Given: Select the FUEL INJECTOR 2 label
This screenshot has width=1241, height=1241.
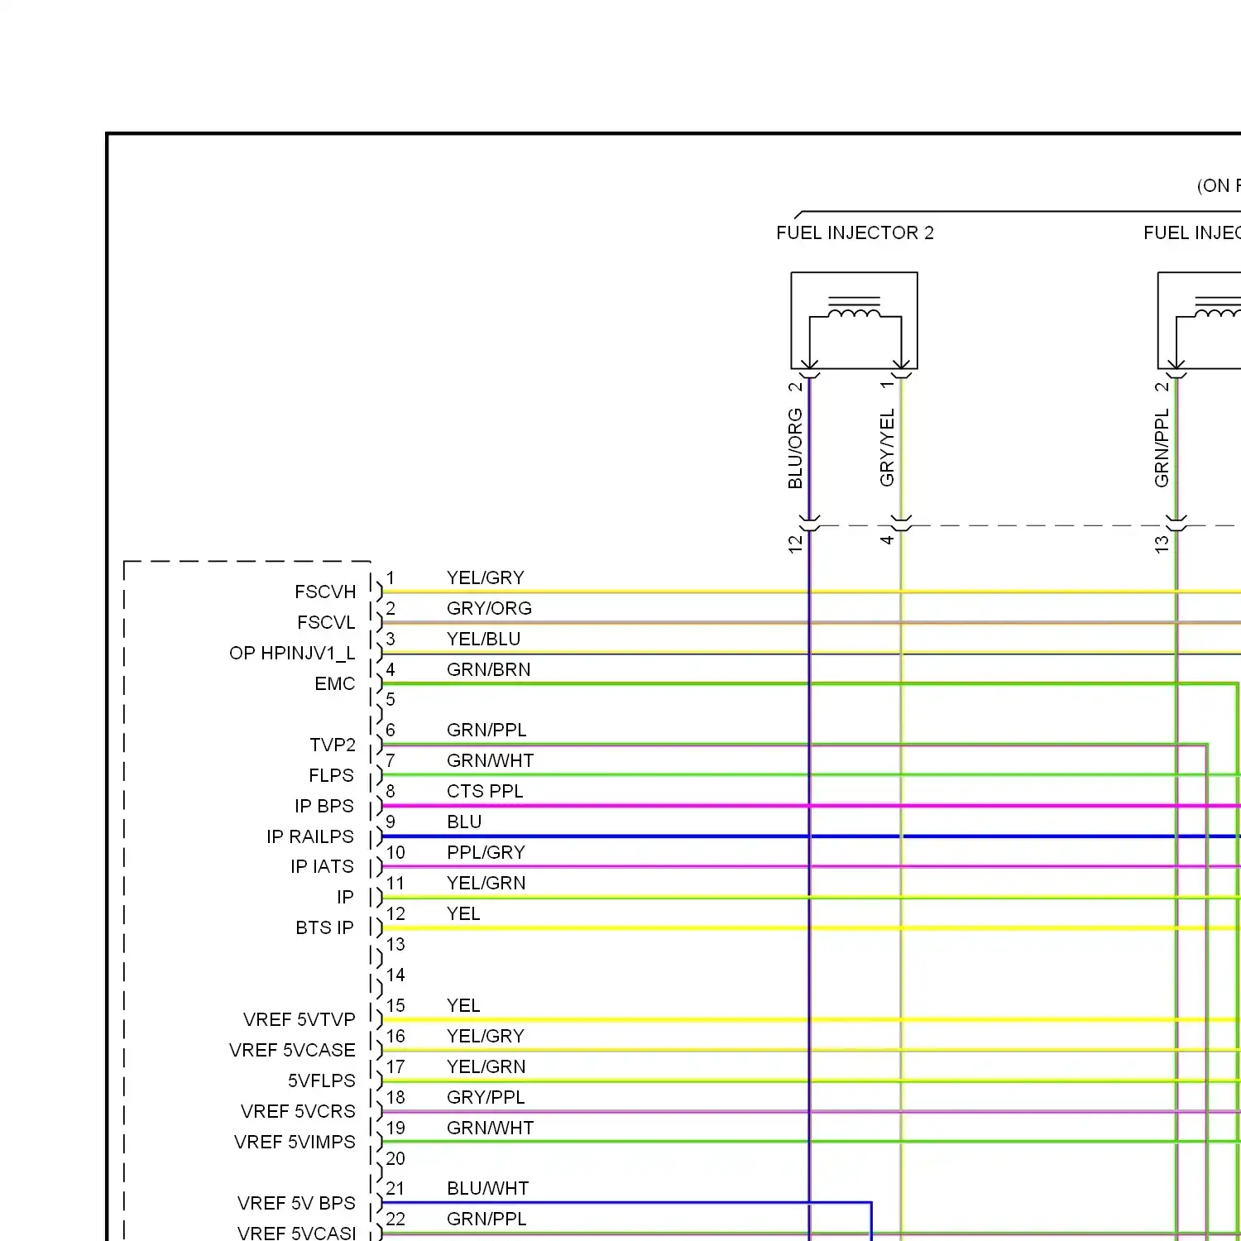Looking at the screenshot, I should tap(855, 233).
